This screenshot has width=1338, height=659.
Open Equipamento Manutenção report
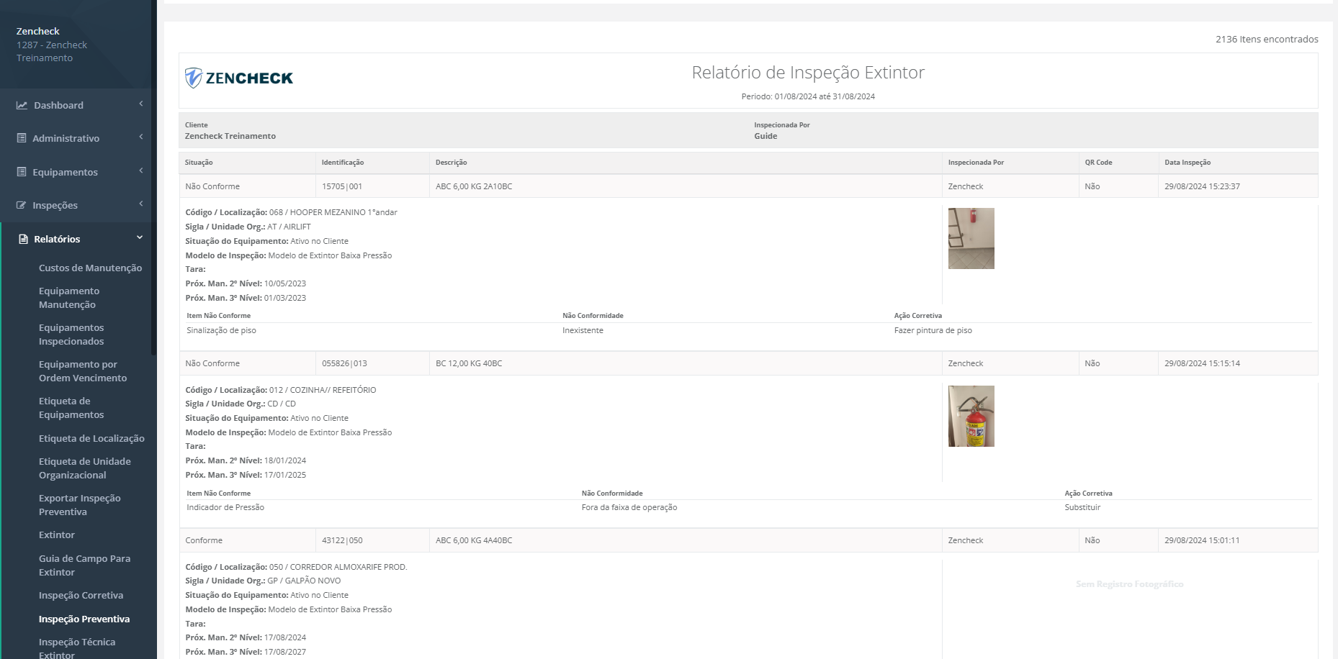[69, 298]
